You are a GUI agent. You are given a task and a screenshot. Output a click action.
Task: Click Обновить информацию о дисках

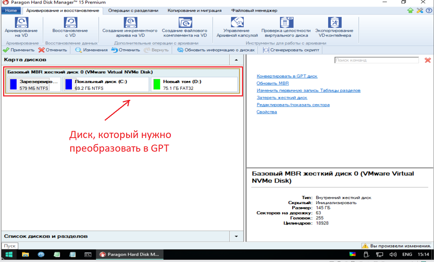pos(216,50)
